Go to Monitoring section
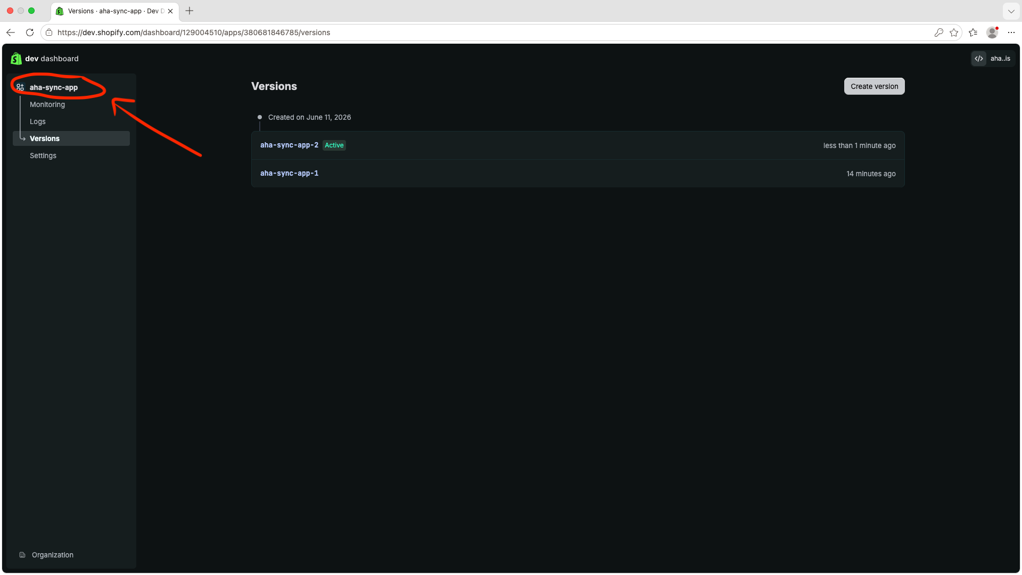 [x=47, y=104]
